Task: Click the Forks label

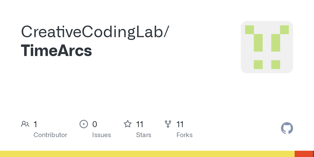Action: (184, 135)
